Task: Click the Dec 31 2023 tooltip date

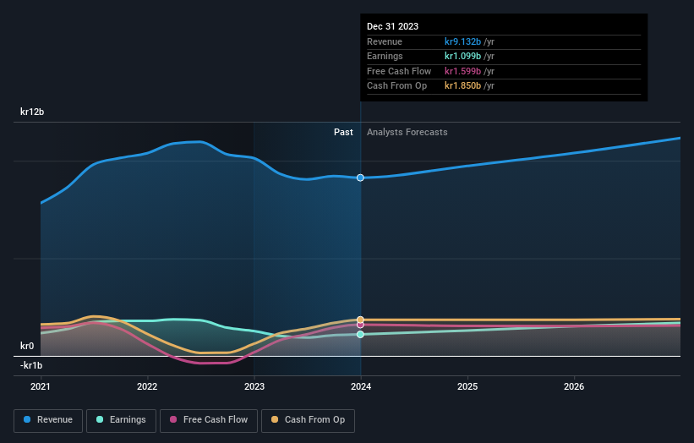Action: (392, 26)
